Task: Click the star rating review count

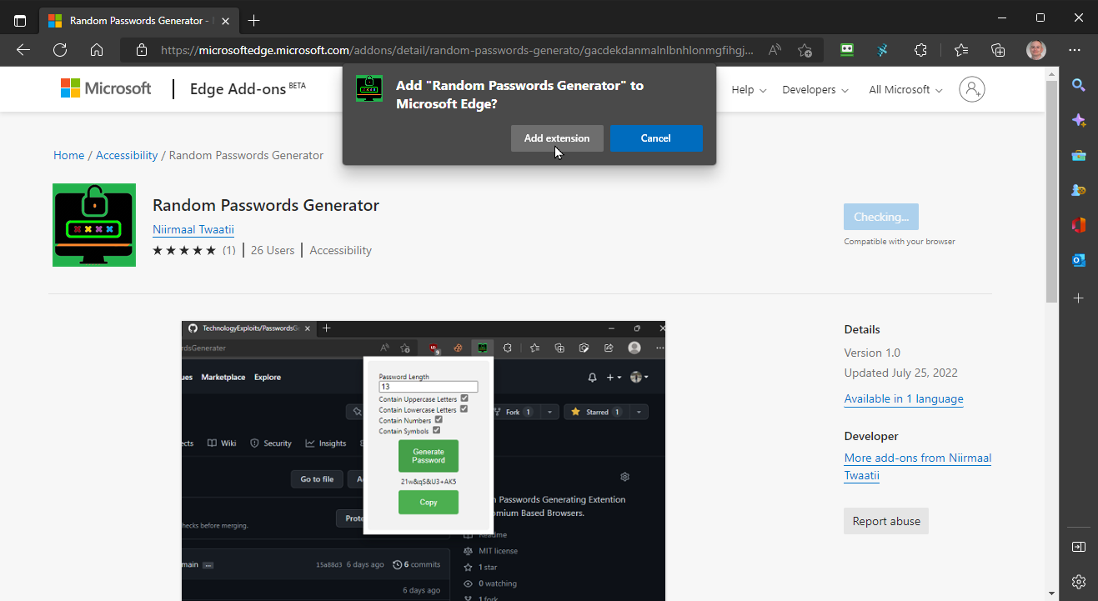Action: pyautogui.click(x=228, y=250)
